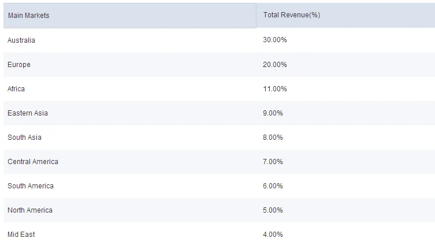Click the Europe market cell
435x249 pixels.
coord(19,65)
